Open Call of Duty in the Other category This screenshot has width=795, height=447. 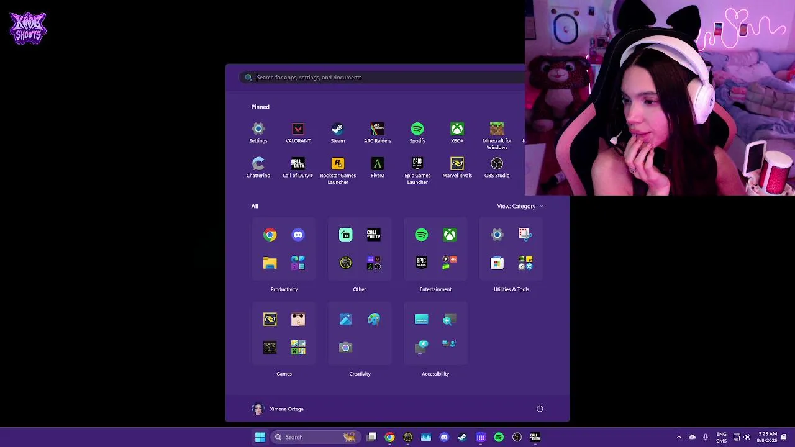click(373, 235)
